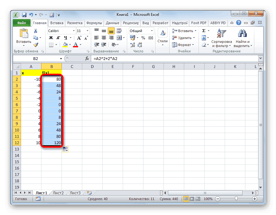Switch to the Формулы ribbon tab
Viewport: 276px width, 215px height.
[x=94, y=23]
